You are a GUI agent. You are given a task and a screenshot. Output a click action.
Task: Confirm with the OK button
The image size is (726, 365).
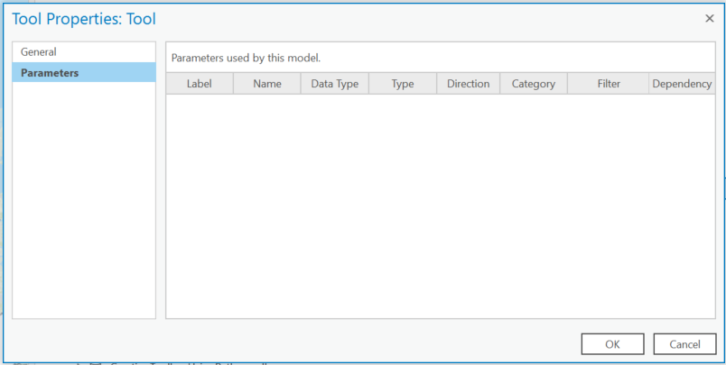tap(612, 344)
